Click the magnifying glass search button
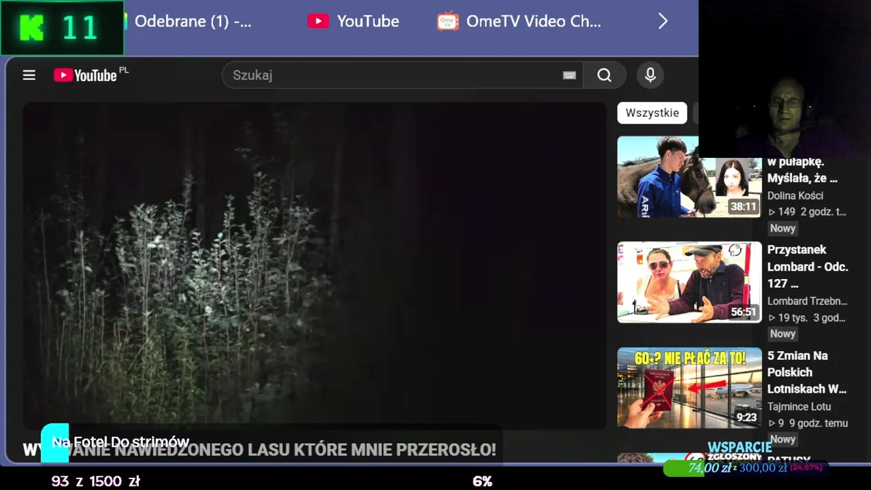The height and width of the screenshot is (490, 871). coord(604,76)
